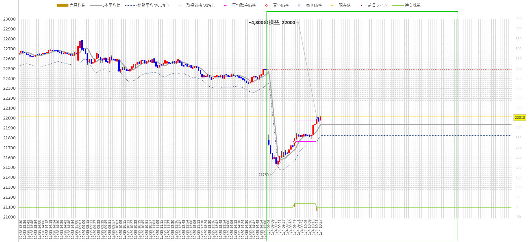Click the green holdings bump near the bottom
Image resolution: width=531 pixels, height=242 pixels.
pyautogui.click(x=305, y=203)
